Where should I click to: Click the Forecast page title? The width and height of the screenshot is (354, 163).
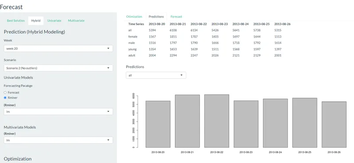(x=12, y=7)
